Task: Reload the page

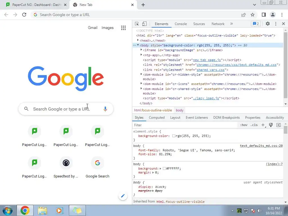Action: point(24,15)
